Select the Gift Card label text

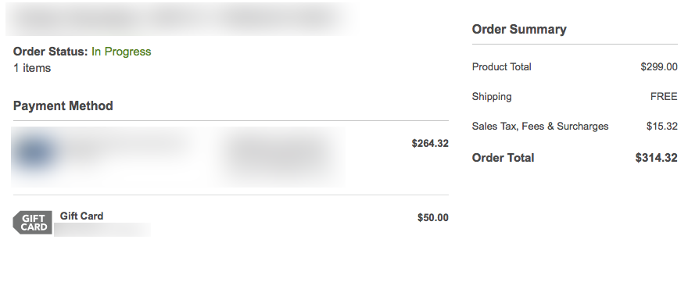coord(81,216)
